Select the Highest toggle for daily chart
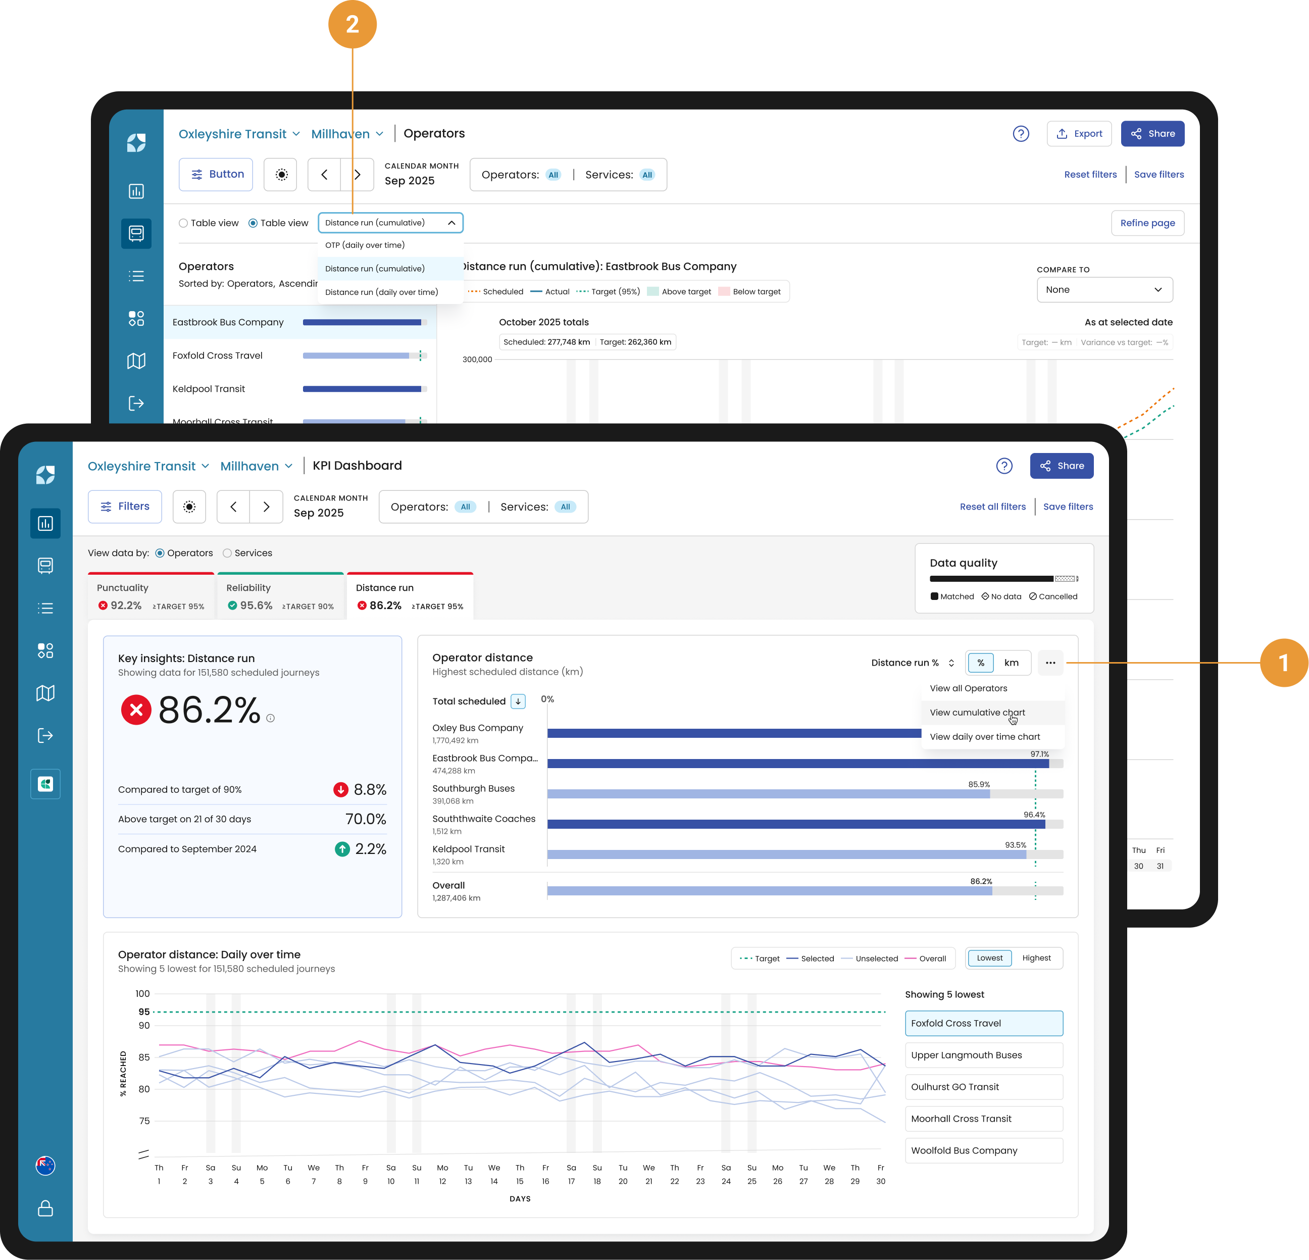The width and height of the screenshot is (1309, 1260). coord(1036,957)
